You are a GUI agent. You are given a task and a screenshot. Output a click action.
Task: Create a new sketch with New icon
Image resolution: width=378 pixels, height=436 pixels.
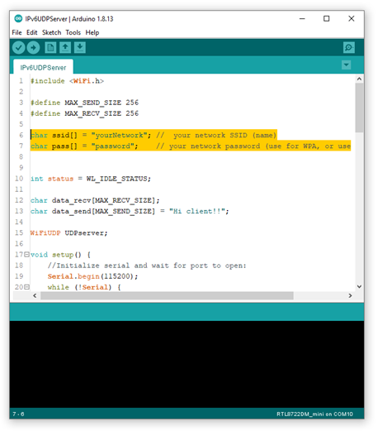coord(50,47)
